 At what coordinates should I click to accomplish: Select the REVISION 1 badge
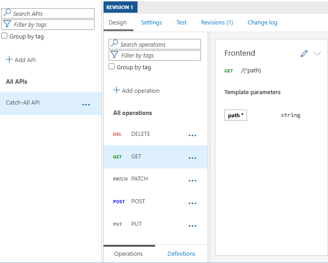click(x=120, y=7)
